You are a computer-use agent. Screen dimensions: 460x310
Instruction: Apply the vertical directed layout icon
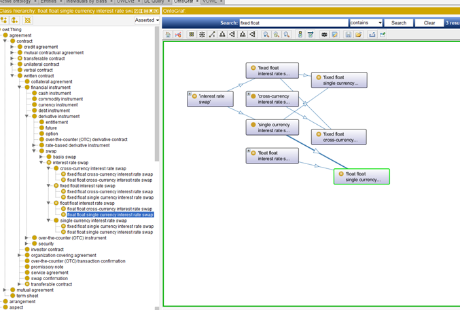click(243, 35)
